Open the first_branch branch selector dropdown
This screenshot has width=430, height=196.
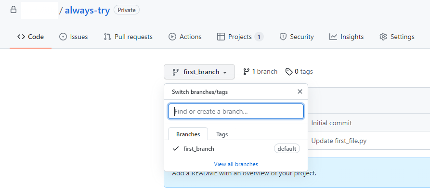pyautogui.click(x=199, y=72)
